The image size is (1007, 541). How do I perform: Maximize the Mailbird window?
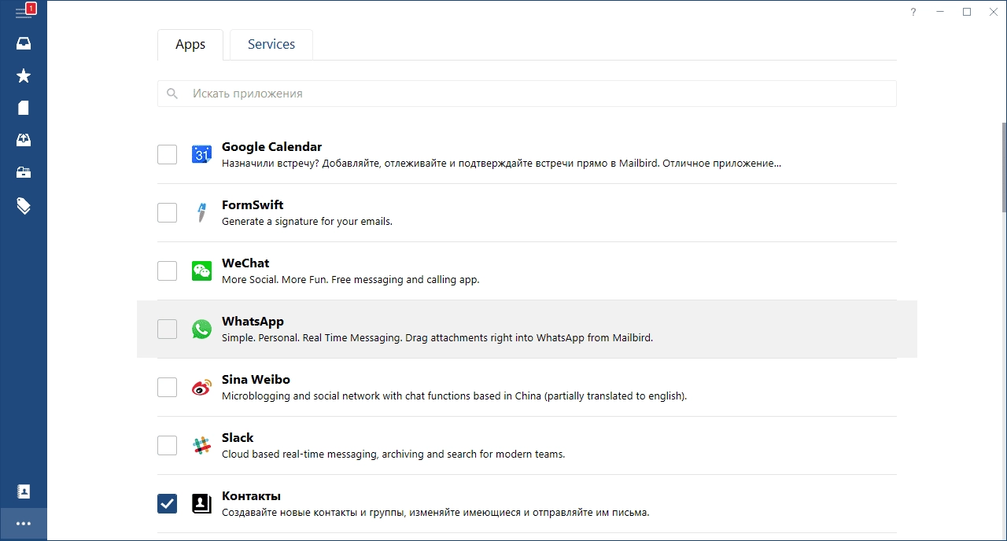pos(967,12)
